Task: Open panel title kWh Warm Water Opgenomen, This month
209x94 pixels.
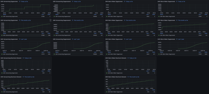Action: click(x=114, y=20)
